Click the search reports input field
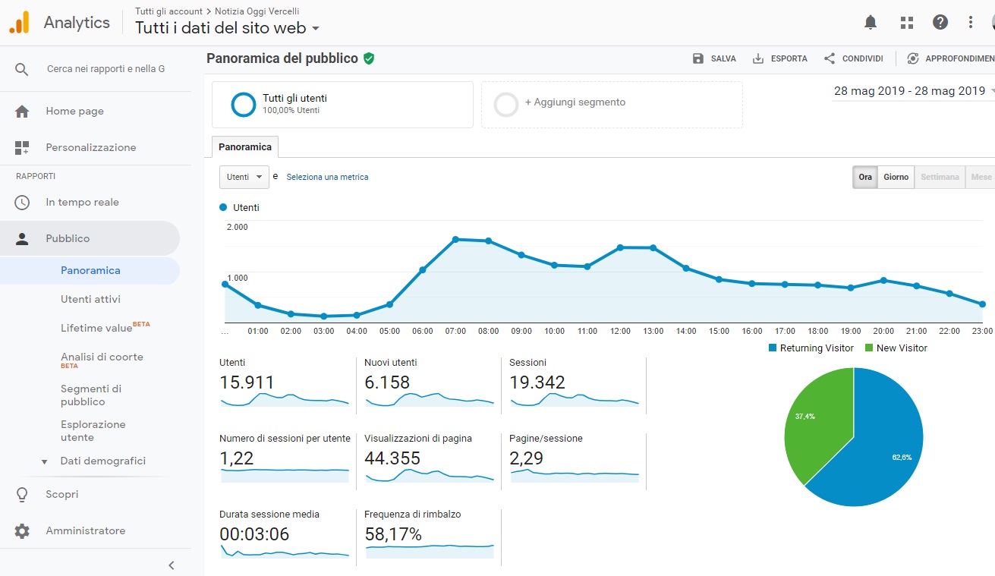This screenshot has width=995, height=576. click(x=106, y=69)
